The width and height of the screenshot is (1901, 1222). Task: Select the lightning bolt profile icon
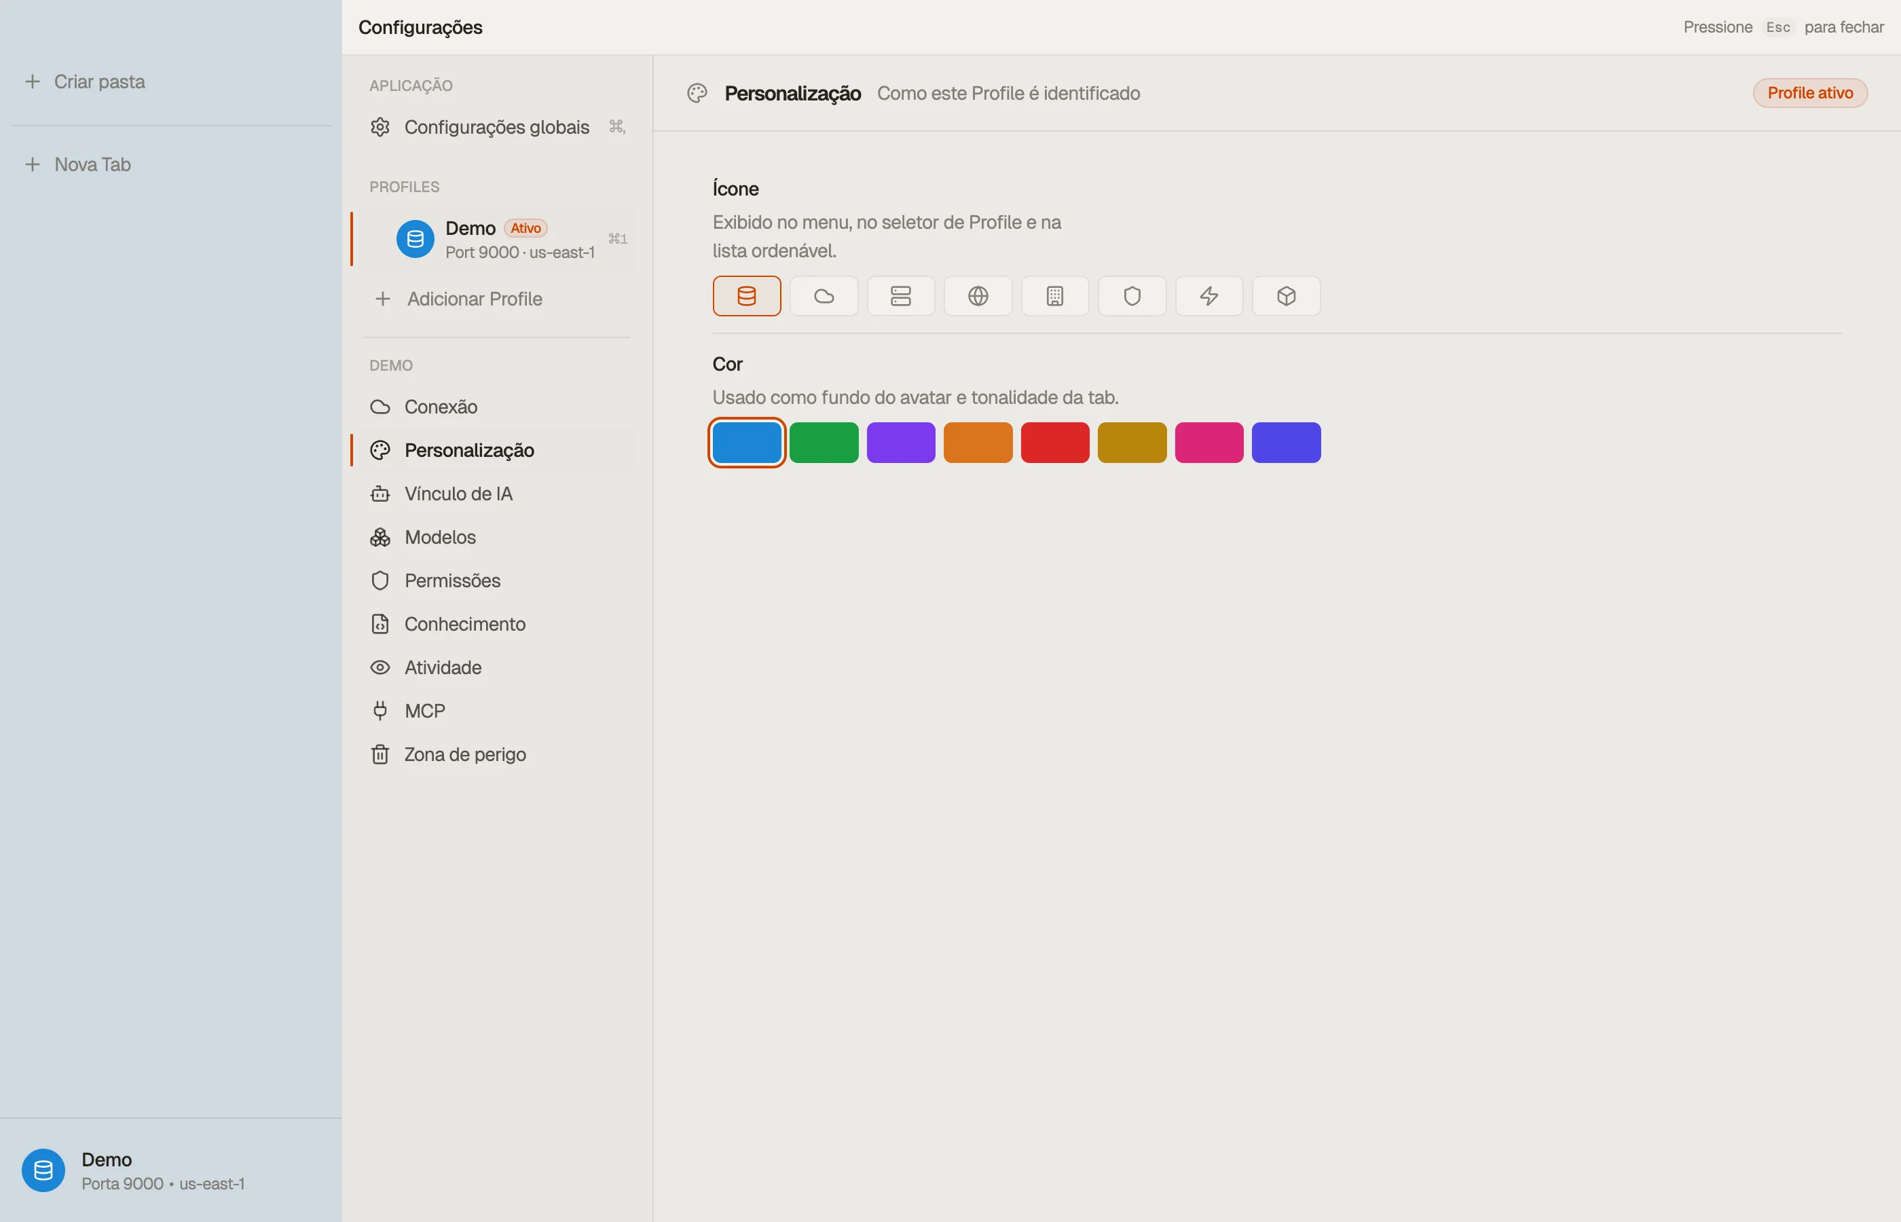(x=1208, y=296)
